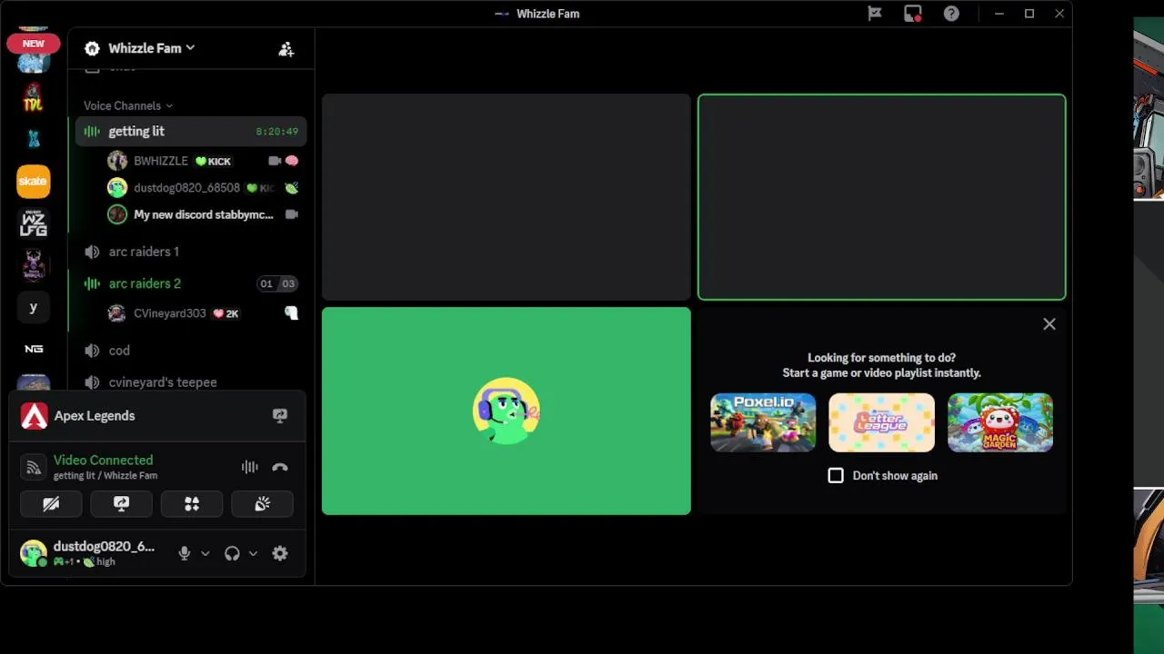Click the Apex Legends game icon
This screenshot has width=1164, height=654.
click(x=34, y=416)
